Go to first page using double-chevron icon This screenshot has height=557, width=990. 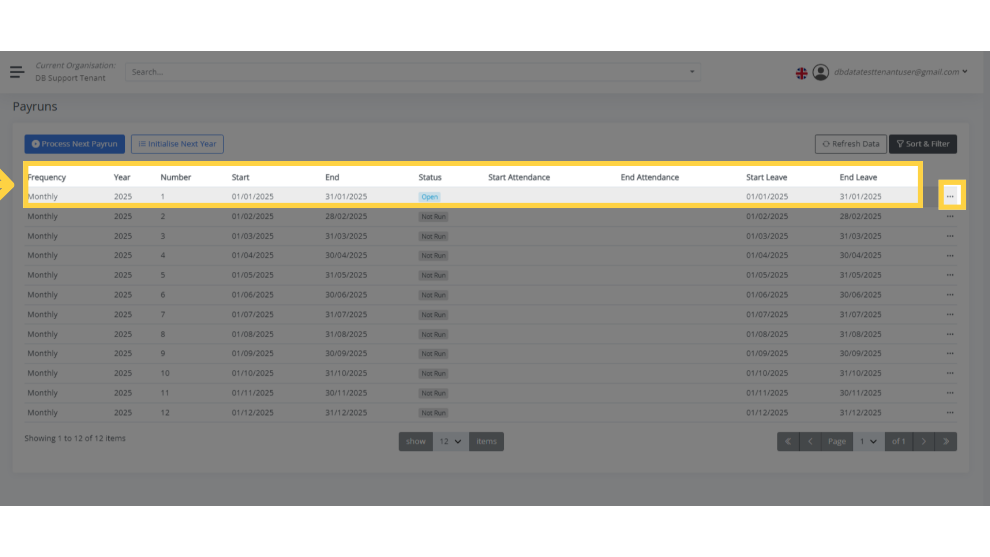tap(788, 441)
